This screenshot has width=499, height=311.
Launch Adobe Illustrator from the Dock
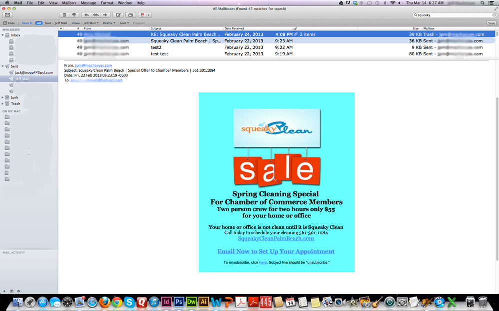pyautogui.click(x=203, y=302)
